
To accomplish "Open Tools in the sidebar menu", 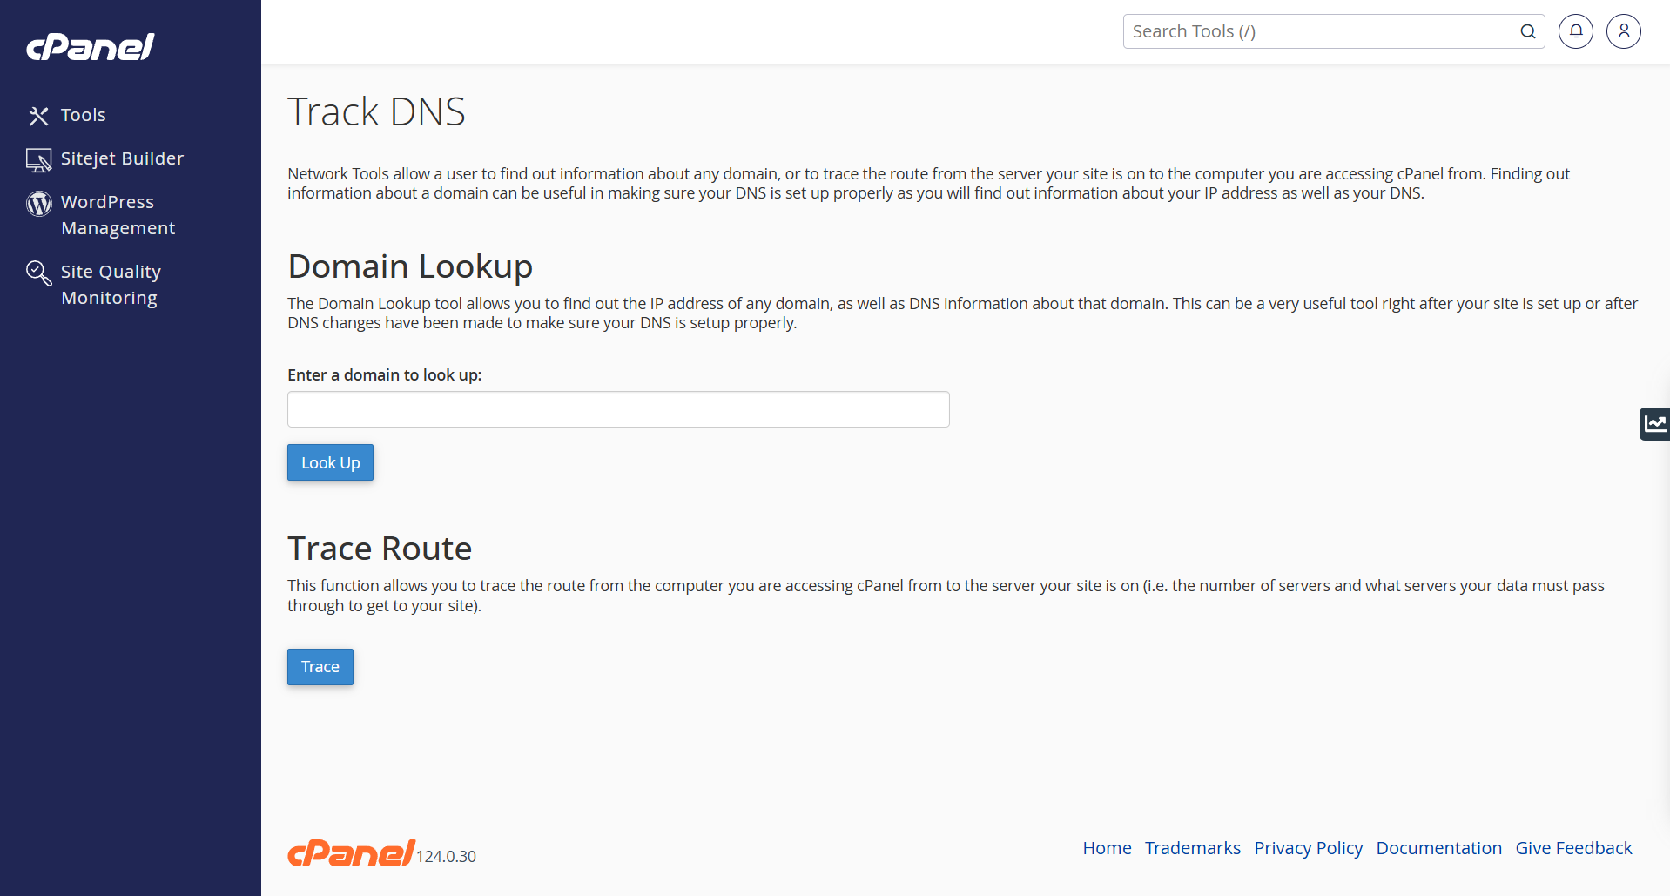I will click(84, 115).
